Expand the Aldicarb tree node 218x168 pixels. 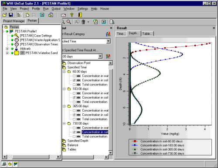7,49
